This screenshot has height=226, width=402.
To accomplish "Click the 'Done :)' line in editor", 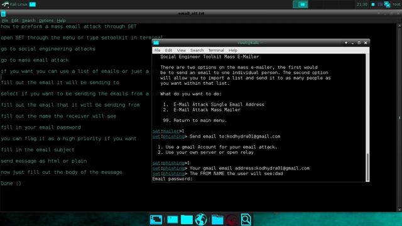I will 11,183.
